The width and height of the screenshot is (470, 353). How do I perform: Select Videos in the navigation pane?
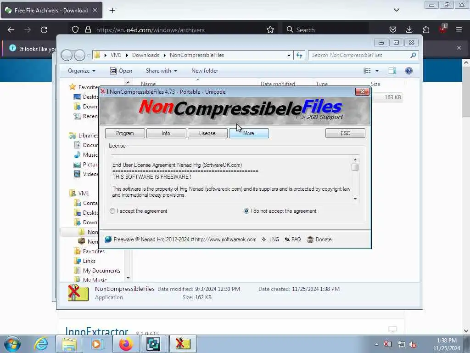90,174
